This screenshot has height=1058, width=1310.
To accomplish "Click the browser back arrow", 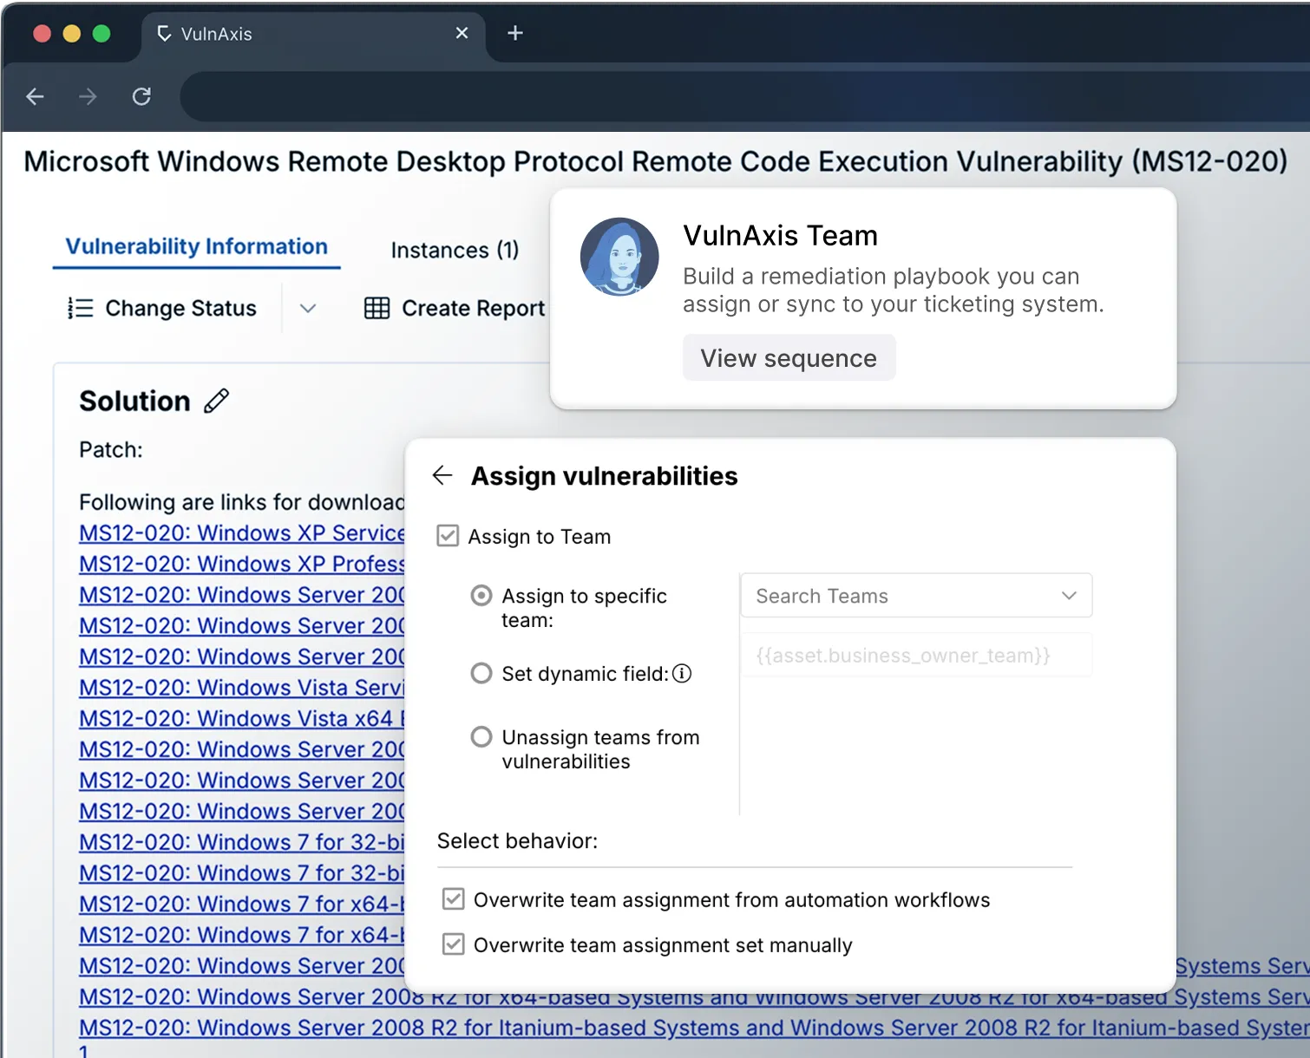I will [x=35, y=96].
